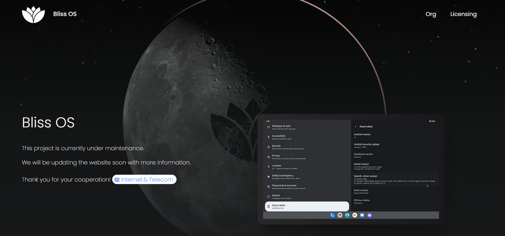Viewport: 505px width, 236px height.
Task: Select highlighted 'About tablet' row in preview
Action: [307, 206]
